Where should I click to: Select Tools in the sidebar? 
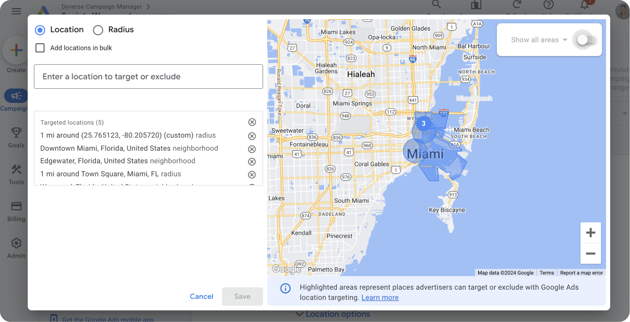16,170
